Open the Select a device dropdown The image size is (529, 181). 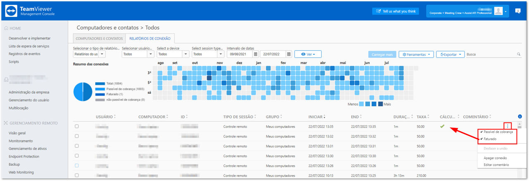173,54
